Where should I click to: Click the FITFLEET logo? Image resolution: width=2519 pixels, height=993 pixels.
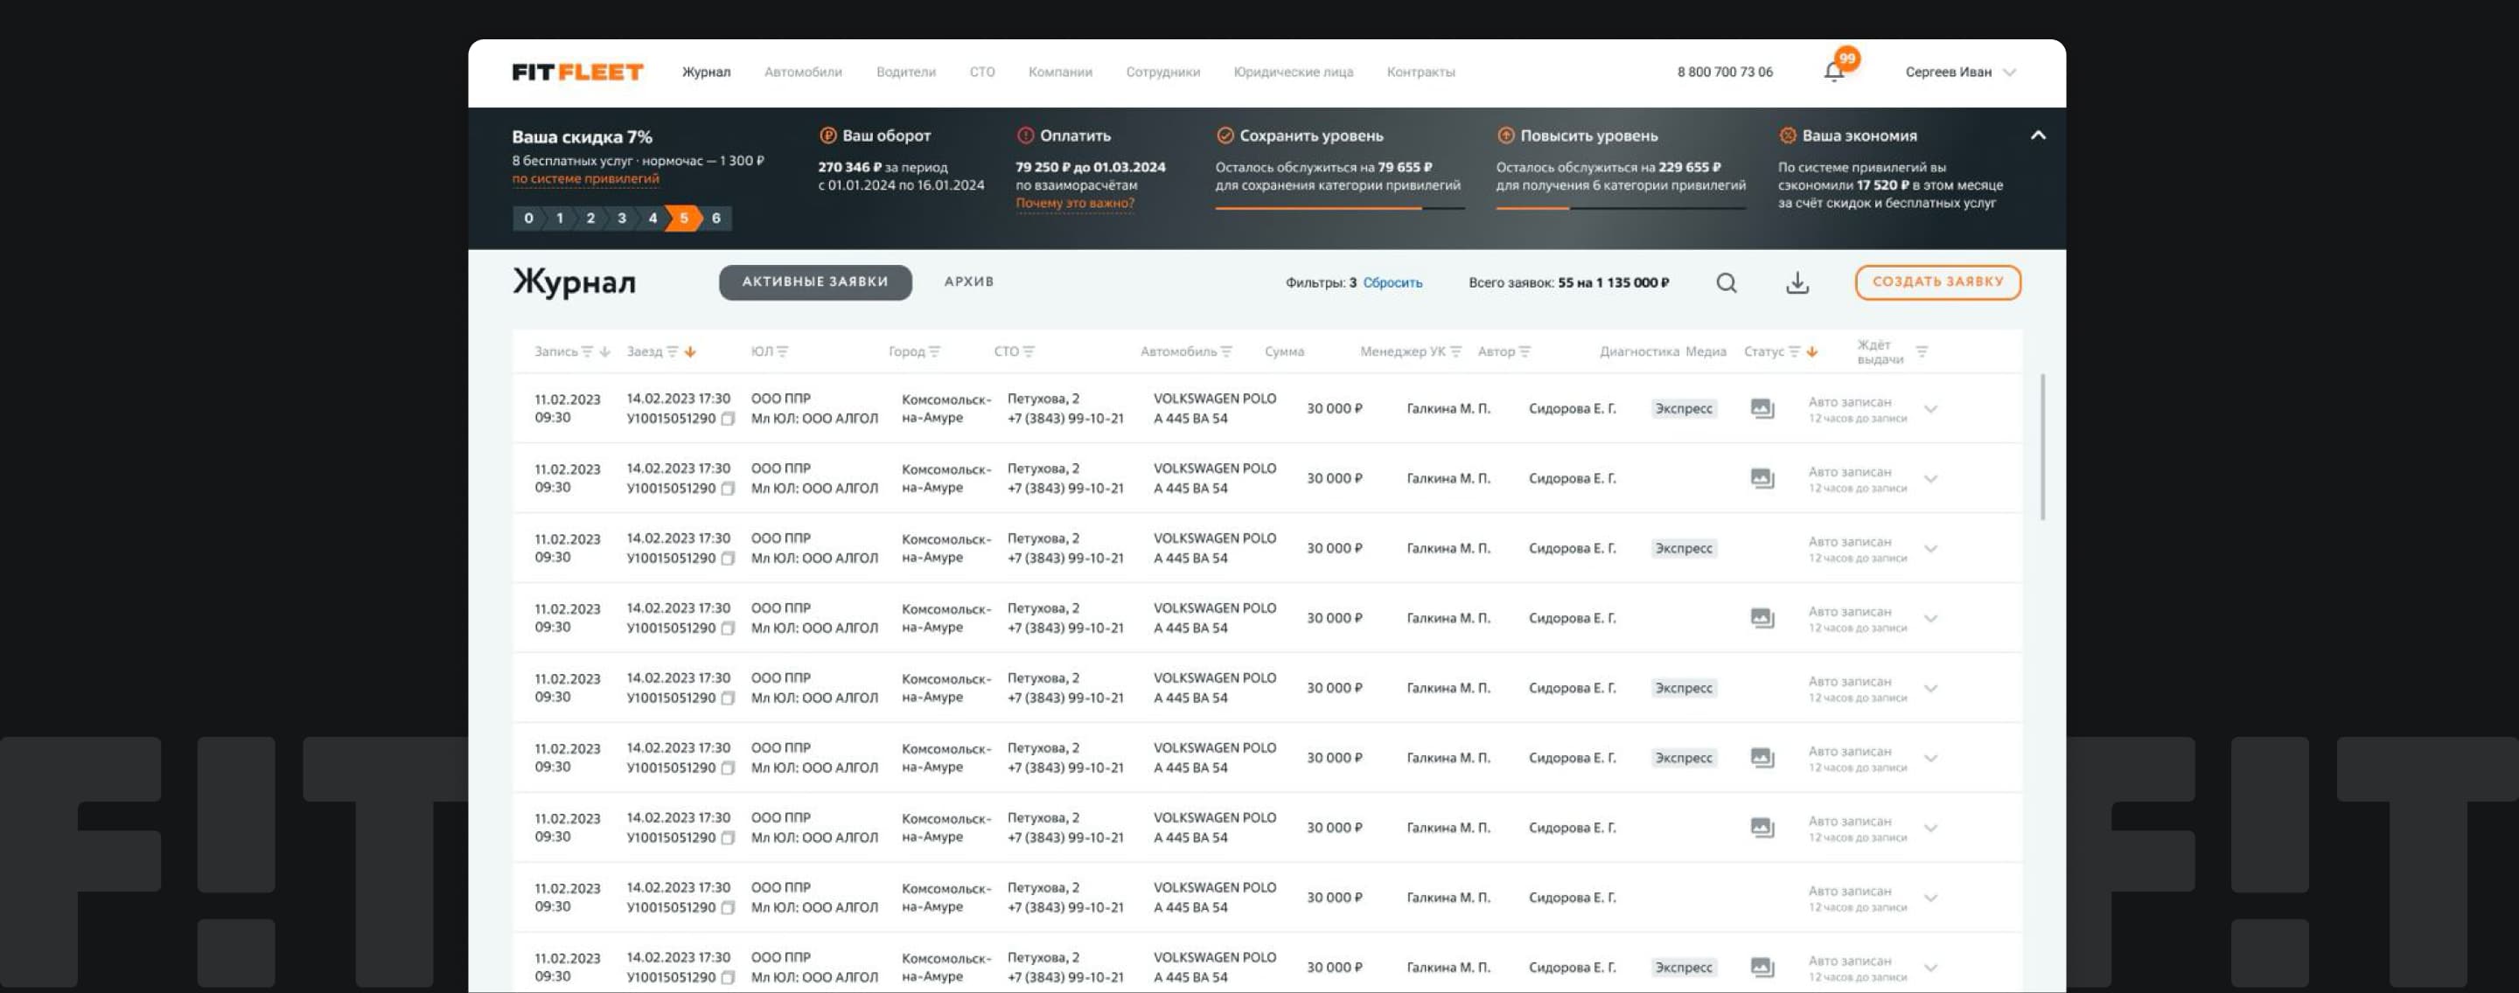point(577,72)
